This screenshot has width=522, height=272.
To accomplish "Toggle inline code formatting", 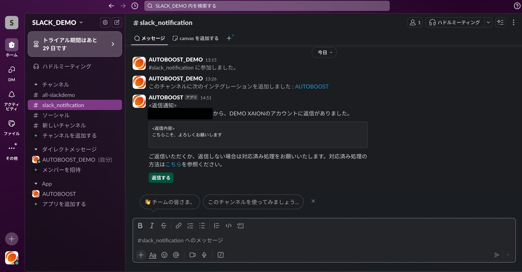I will (x=229, y=226).
